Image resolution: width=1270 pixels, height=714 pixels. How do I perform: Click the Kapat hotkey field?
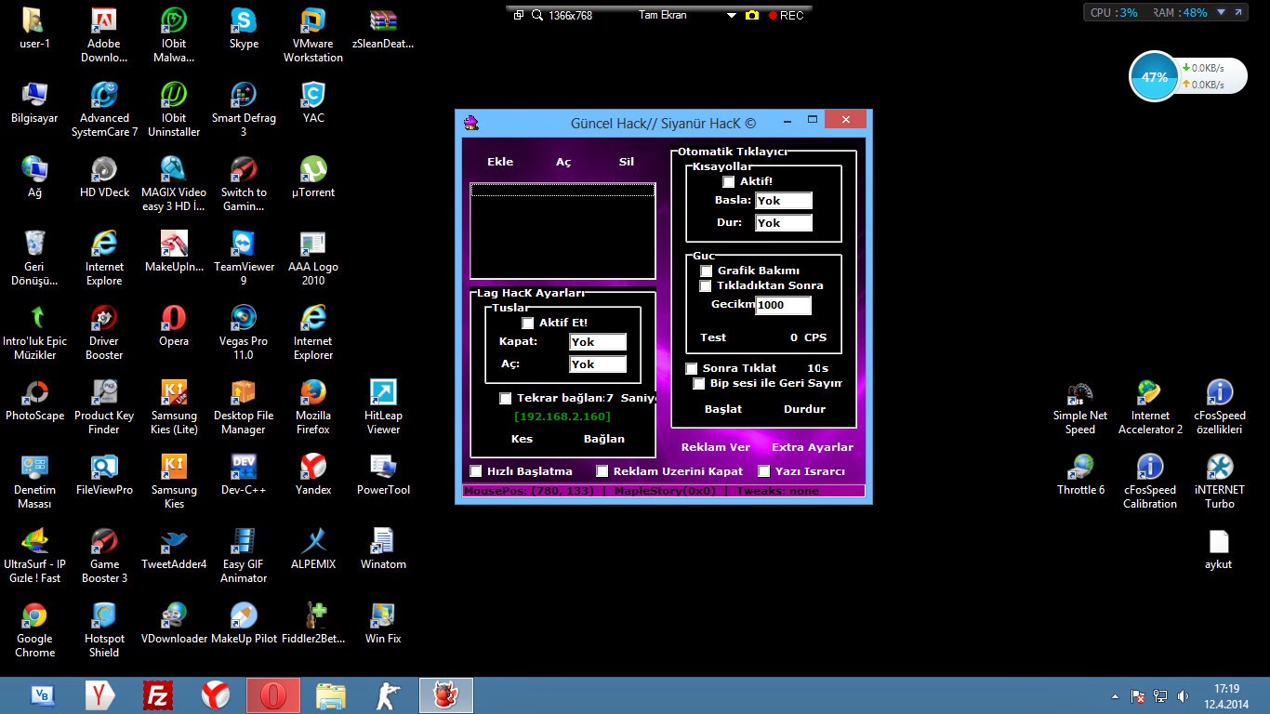(598, 342)
